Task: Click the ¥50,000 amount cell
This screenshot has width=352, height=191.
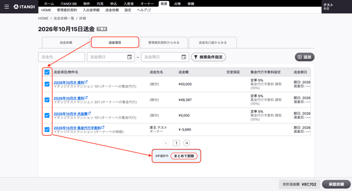Action: point(185,84)
